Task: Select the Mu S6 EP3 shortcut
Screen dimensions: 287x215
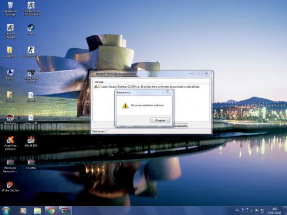Action: (x=31, y=142)
